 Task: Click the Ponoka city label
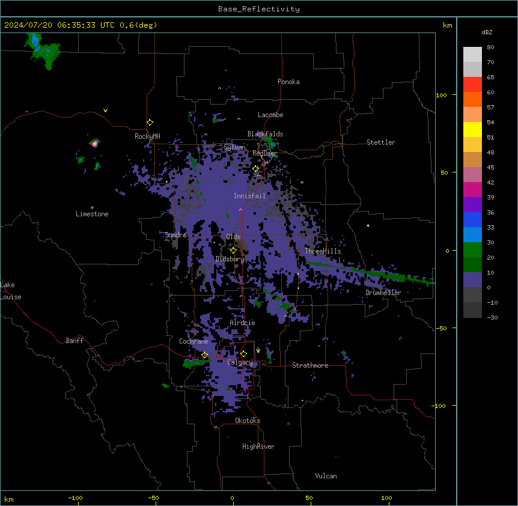coord(288,82)
